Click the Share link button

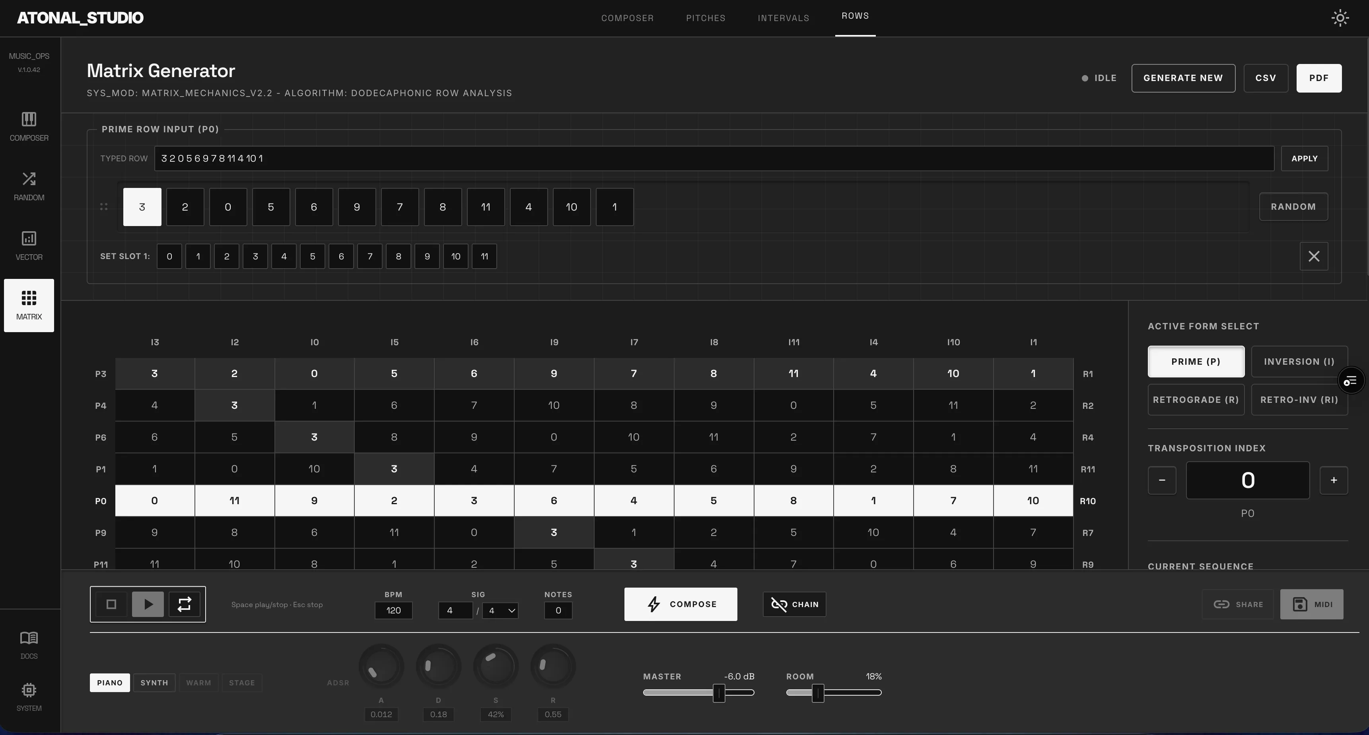coord(1238,604)
